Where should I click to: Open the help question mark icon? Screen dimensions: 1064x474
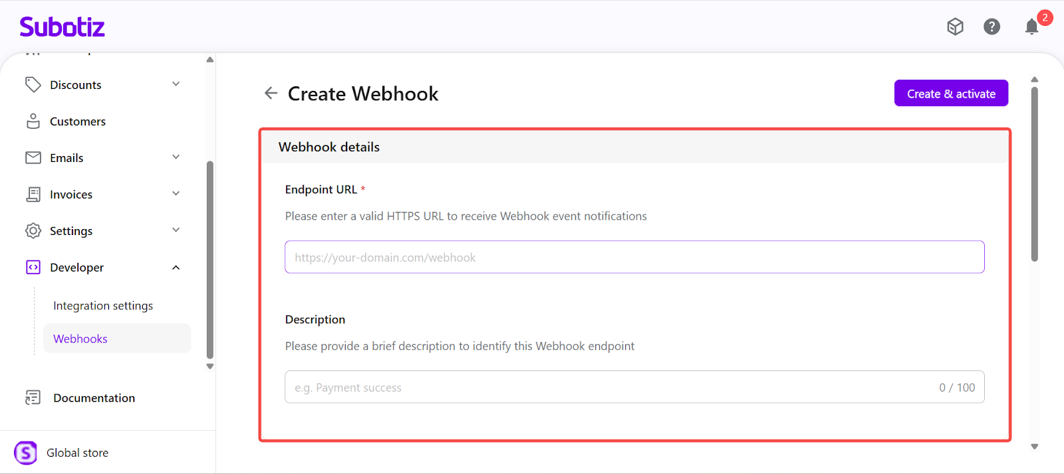(x=992, y=27)
